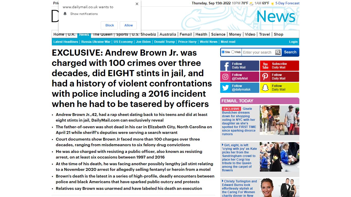Click the 'The Queen' menu tab
The width and height of the screenshot is (351, 197).
coord(103,34)
